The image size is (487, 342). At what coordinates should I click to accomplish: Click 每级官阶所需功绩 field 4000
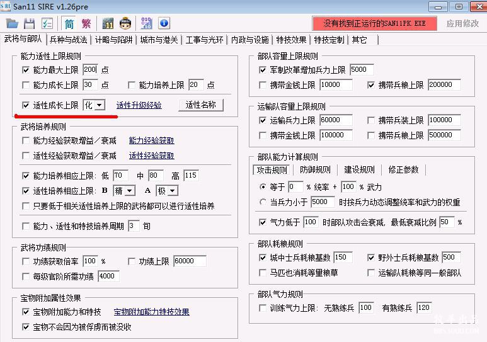(109, 276)
